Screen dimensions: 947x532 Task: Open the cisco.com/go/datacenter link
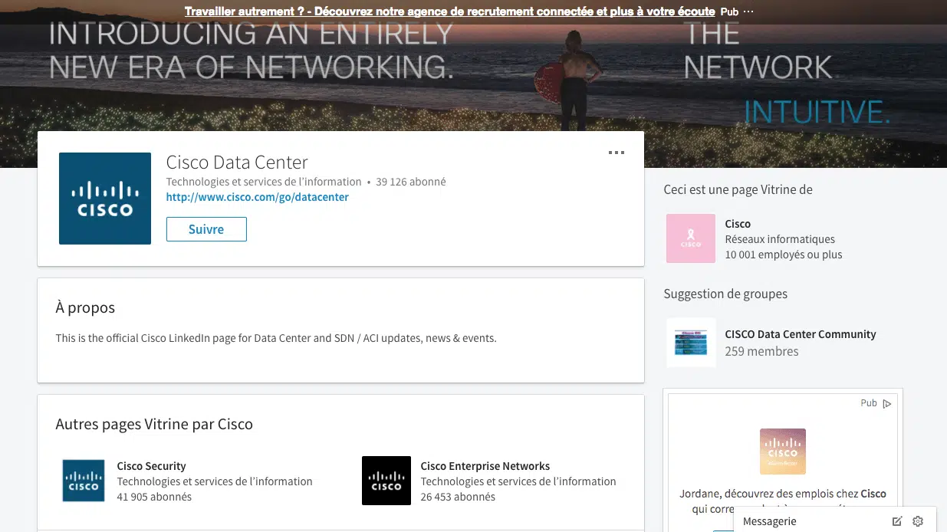257,197
